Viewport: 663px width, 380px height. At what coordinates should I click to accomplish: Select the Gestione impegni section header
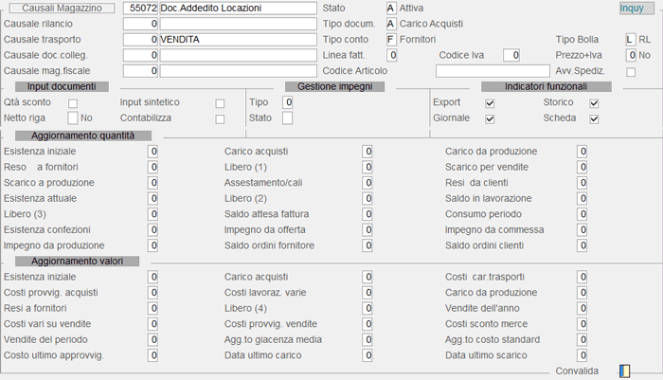[x=335, y=87]
